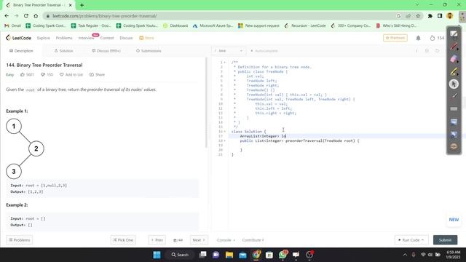
Task: Toggle the Autocomplete option in editor
Action: click(x=264, y=51)
